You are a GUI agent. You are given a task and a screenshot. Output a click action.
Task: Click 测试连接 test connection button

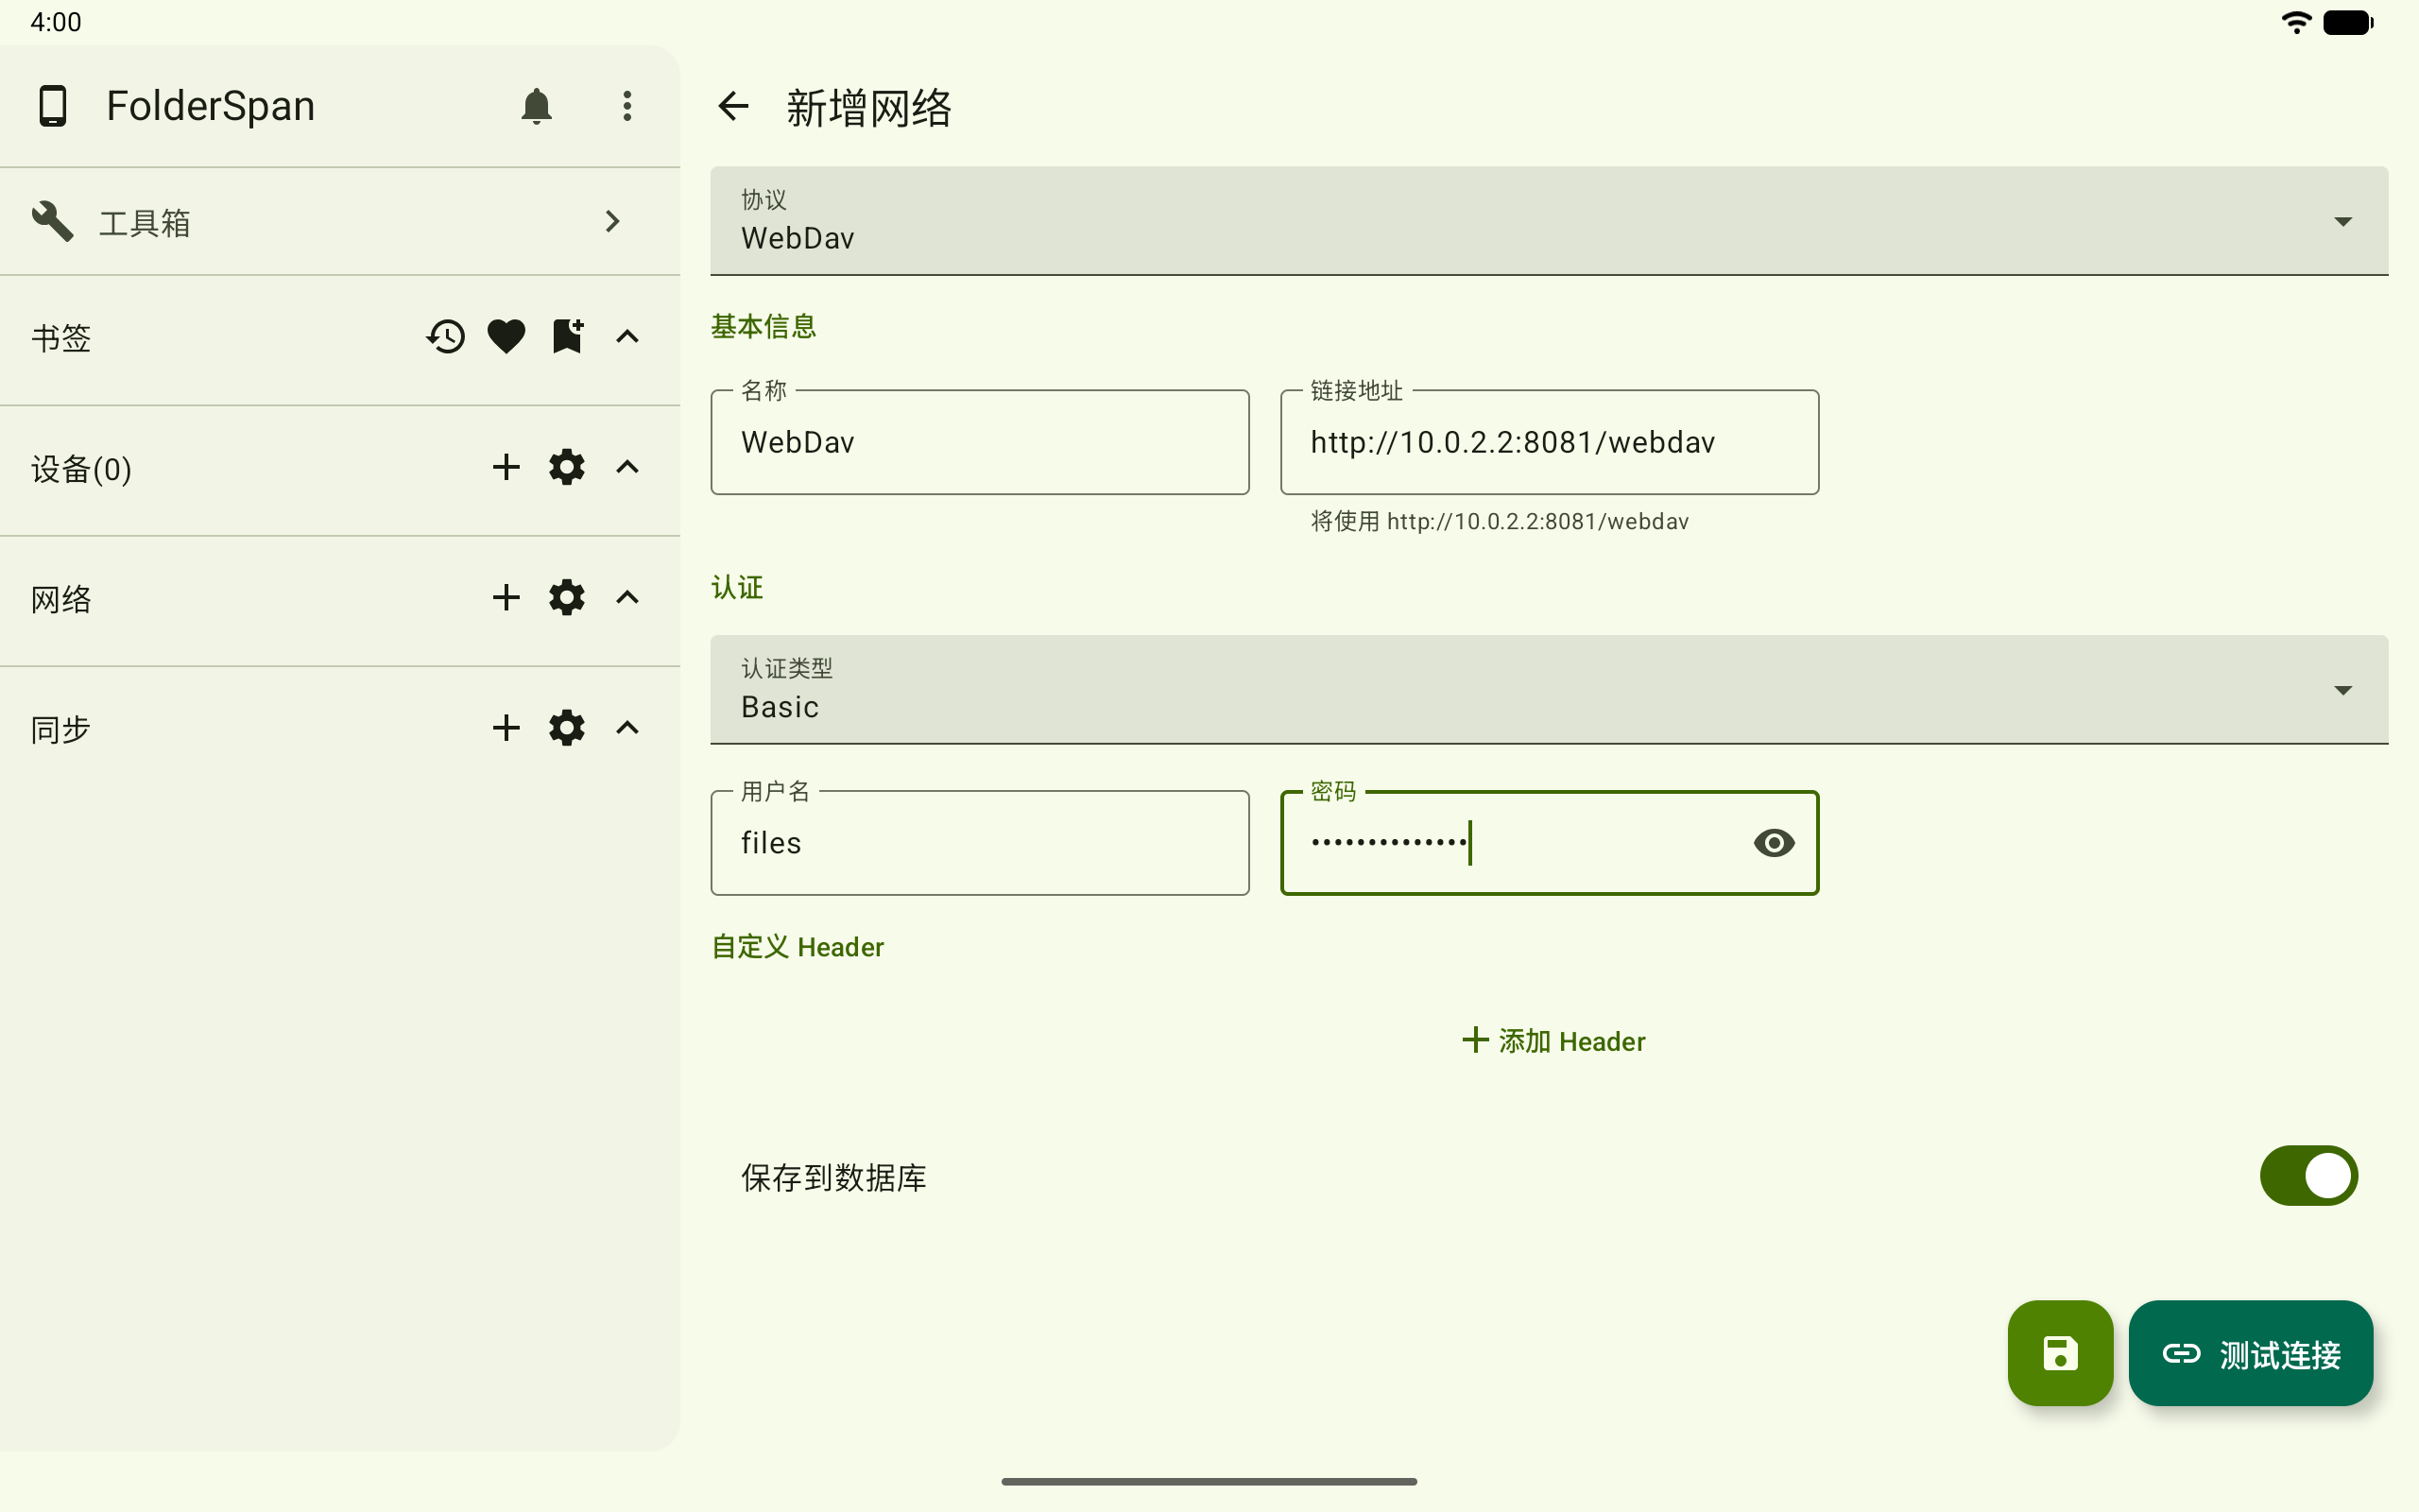pos(2250,1353)
